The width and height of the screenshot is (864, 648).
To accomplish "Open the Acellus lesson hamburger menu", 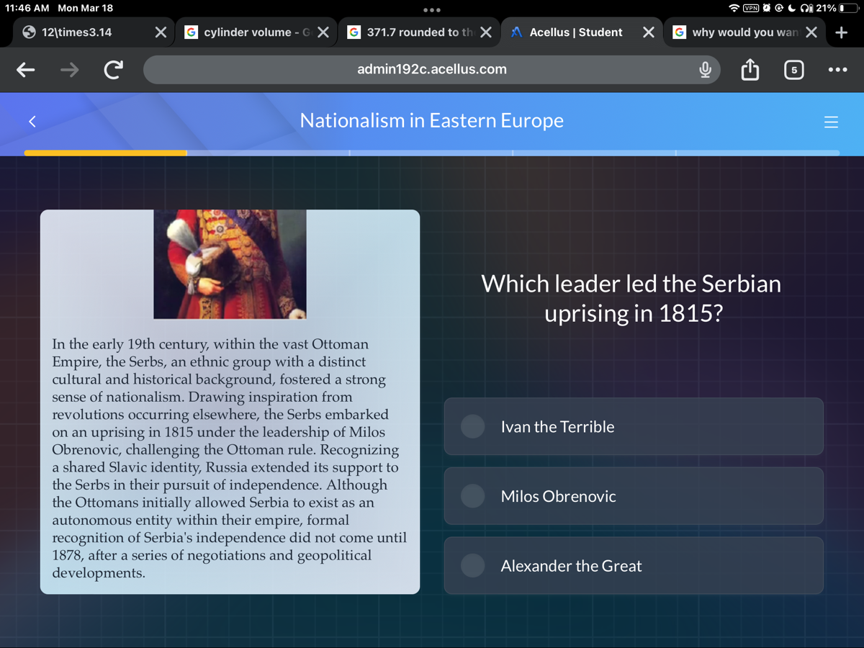I will point(832,122).
